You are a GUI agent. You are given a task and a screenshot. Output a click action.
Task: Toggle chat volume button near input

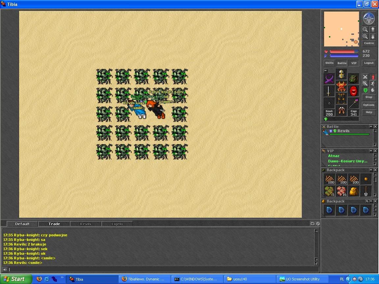(x=5, y=270)
